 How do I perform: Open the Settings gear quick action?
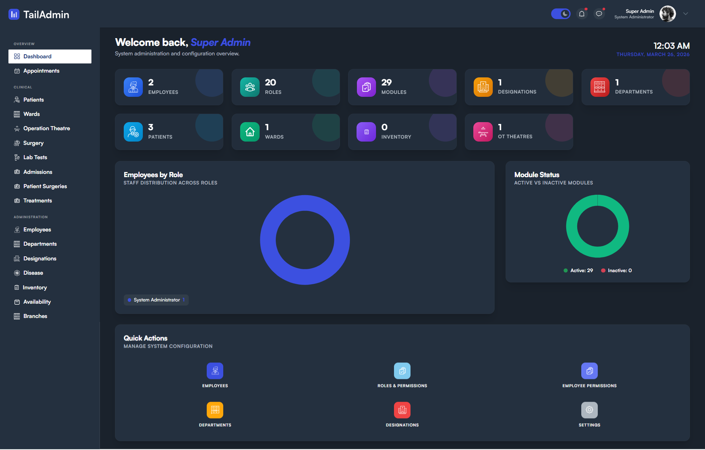(589, 410)
